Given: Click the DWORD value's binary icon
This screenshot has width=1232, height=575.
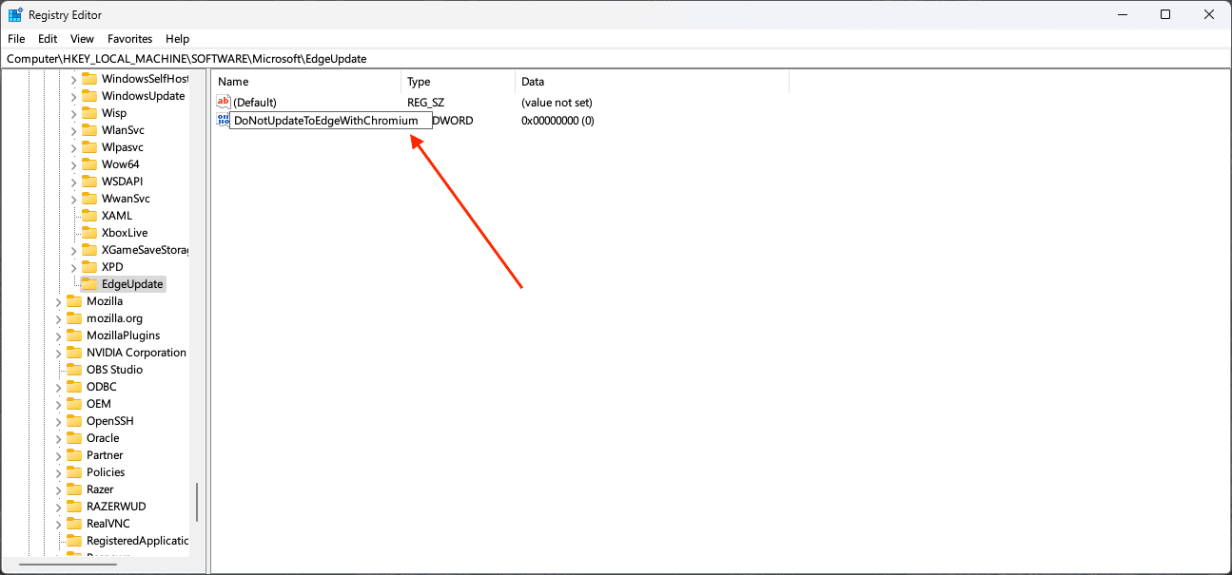Looking at the screenshot, I should click(x=223, y=121).
